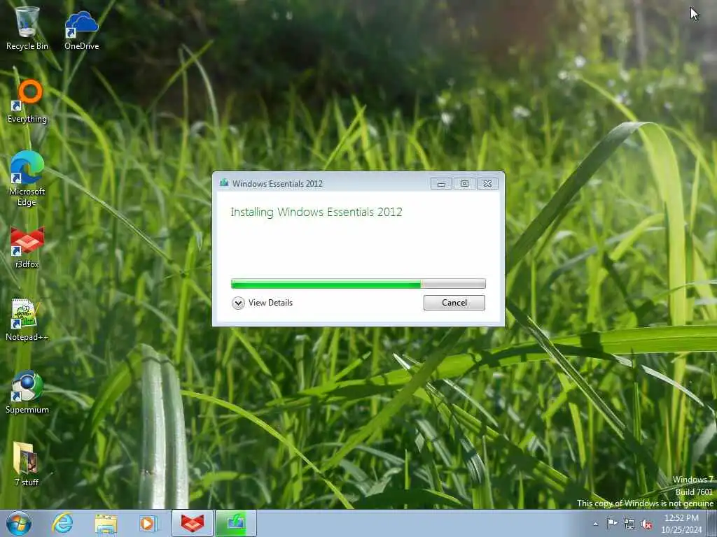Viewport: 717px width, 537px height.
Task: Click the Windows Essentials 2012 title bar icon
Action: click(x=224, y=183)
